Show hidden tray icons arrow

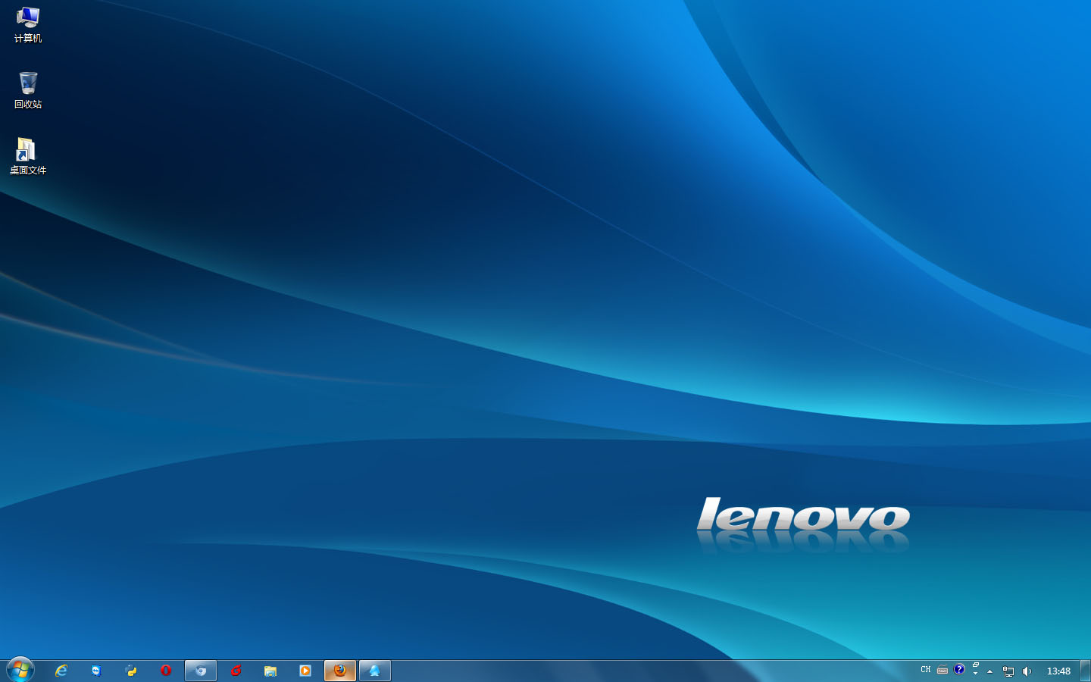click(989, 671)
